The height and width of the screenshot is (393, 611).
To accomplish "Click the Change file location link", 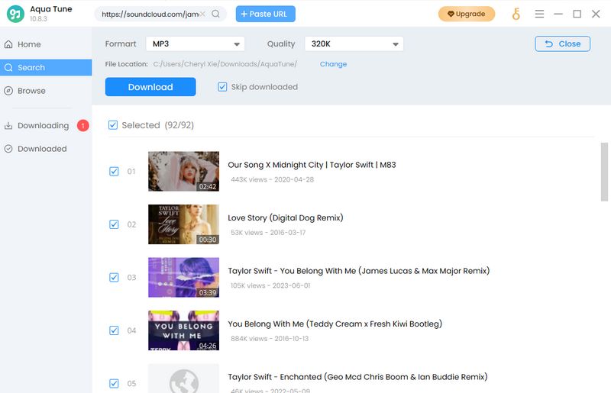I will coord(333,64).
